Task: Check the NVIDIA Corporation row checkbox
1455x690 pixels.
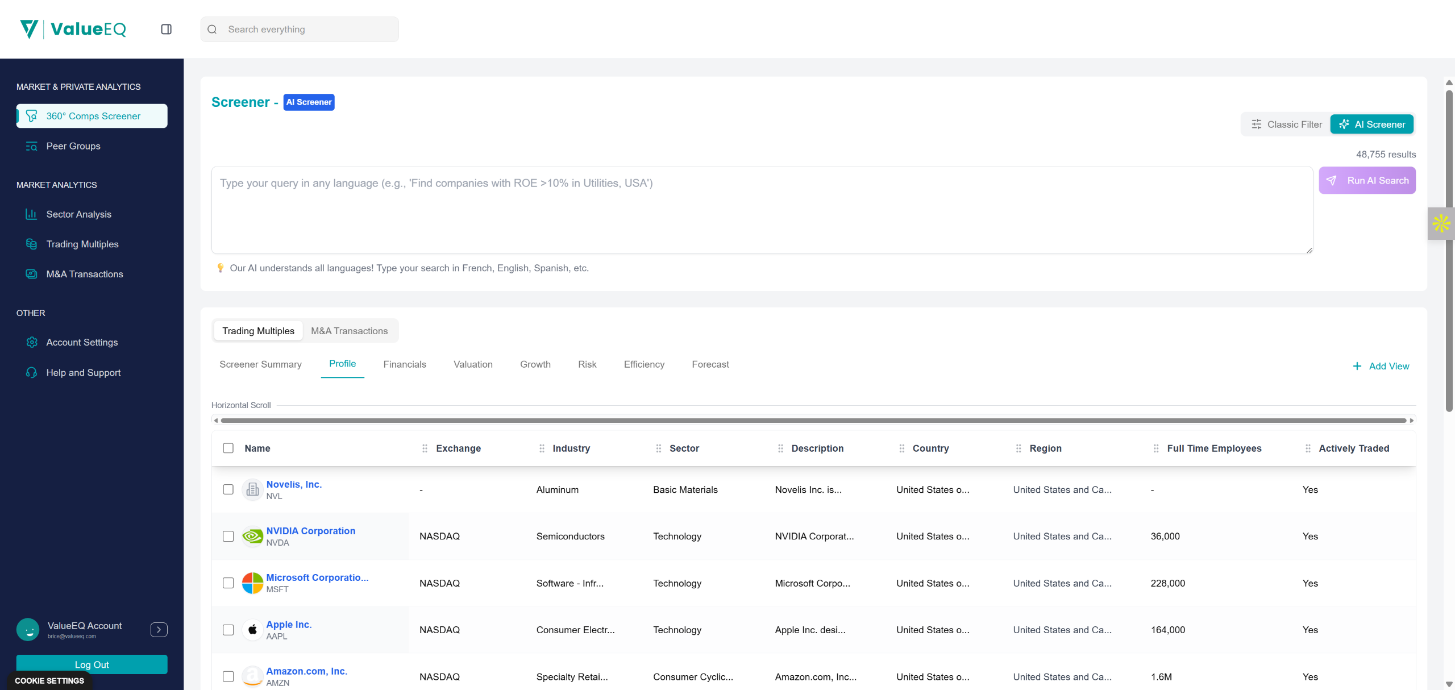Action: (228, 536)
